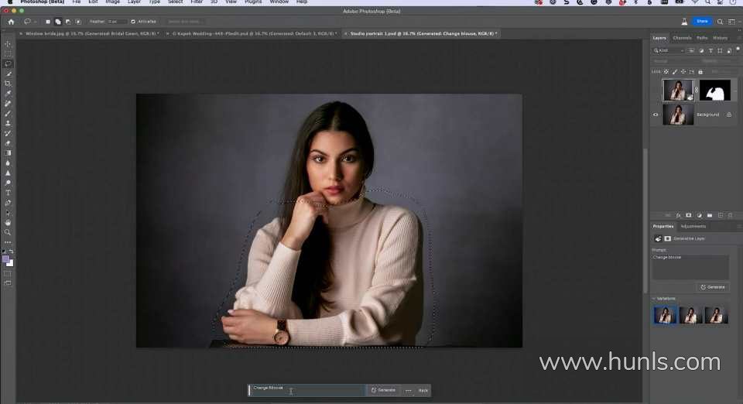Click the Add to selection mode icon
Viewport: 743px width, 404px height.
coord(58,22)
